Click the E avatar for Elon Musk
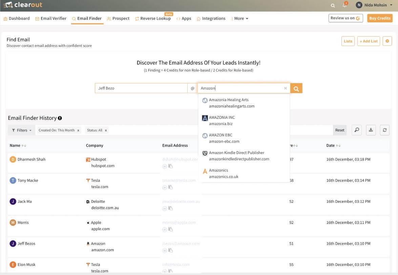The width and height of the screenshot is (398, 275). coord(13,265)
